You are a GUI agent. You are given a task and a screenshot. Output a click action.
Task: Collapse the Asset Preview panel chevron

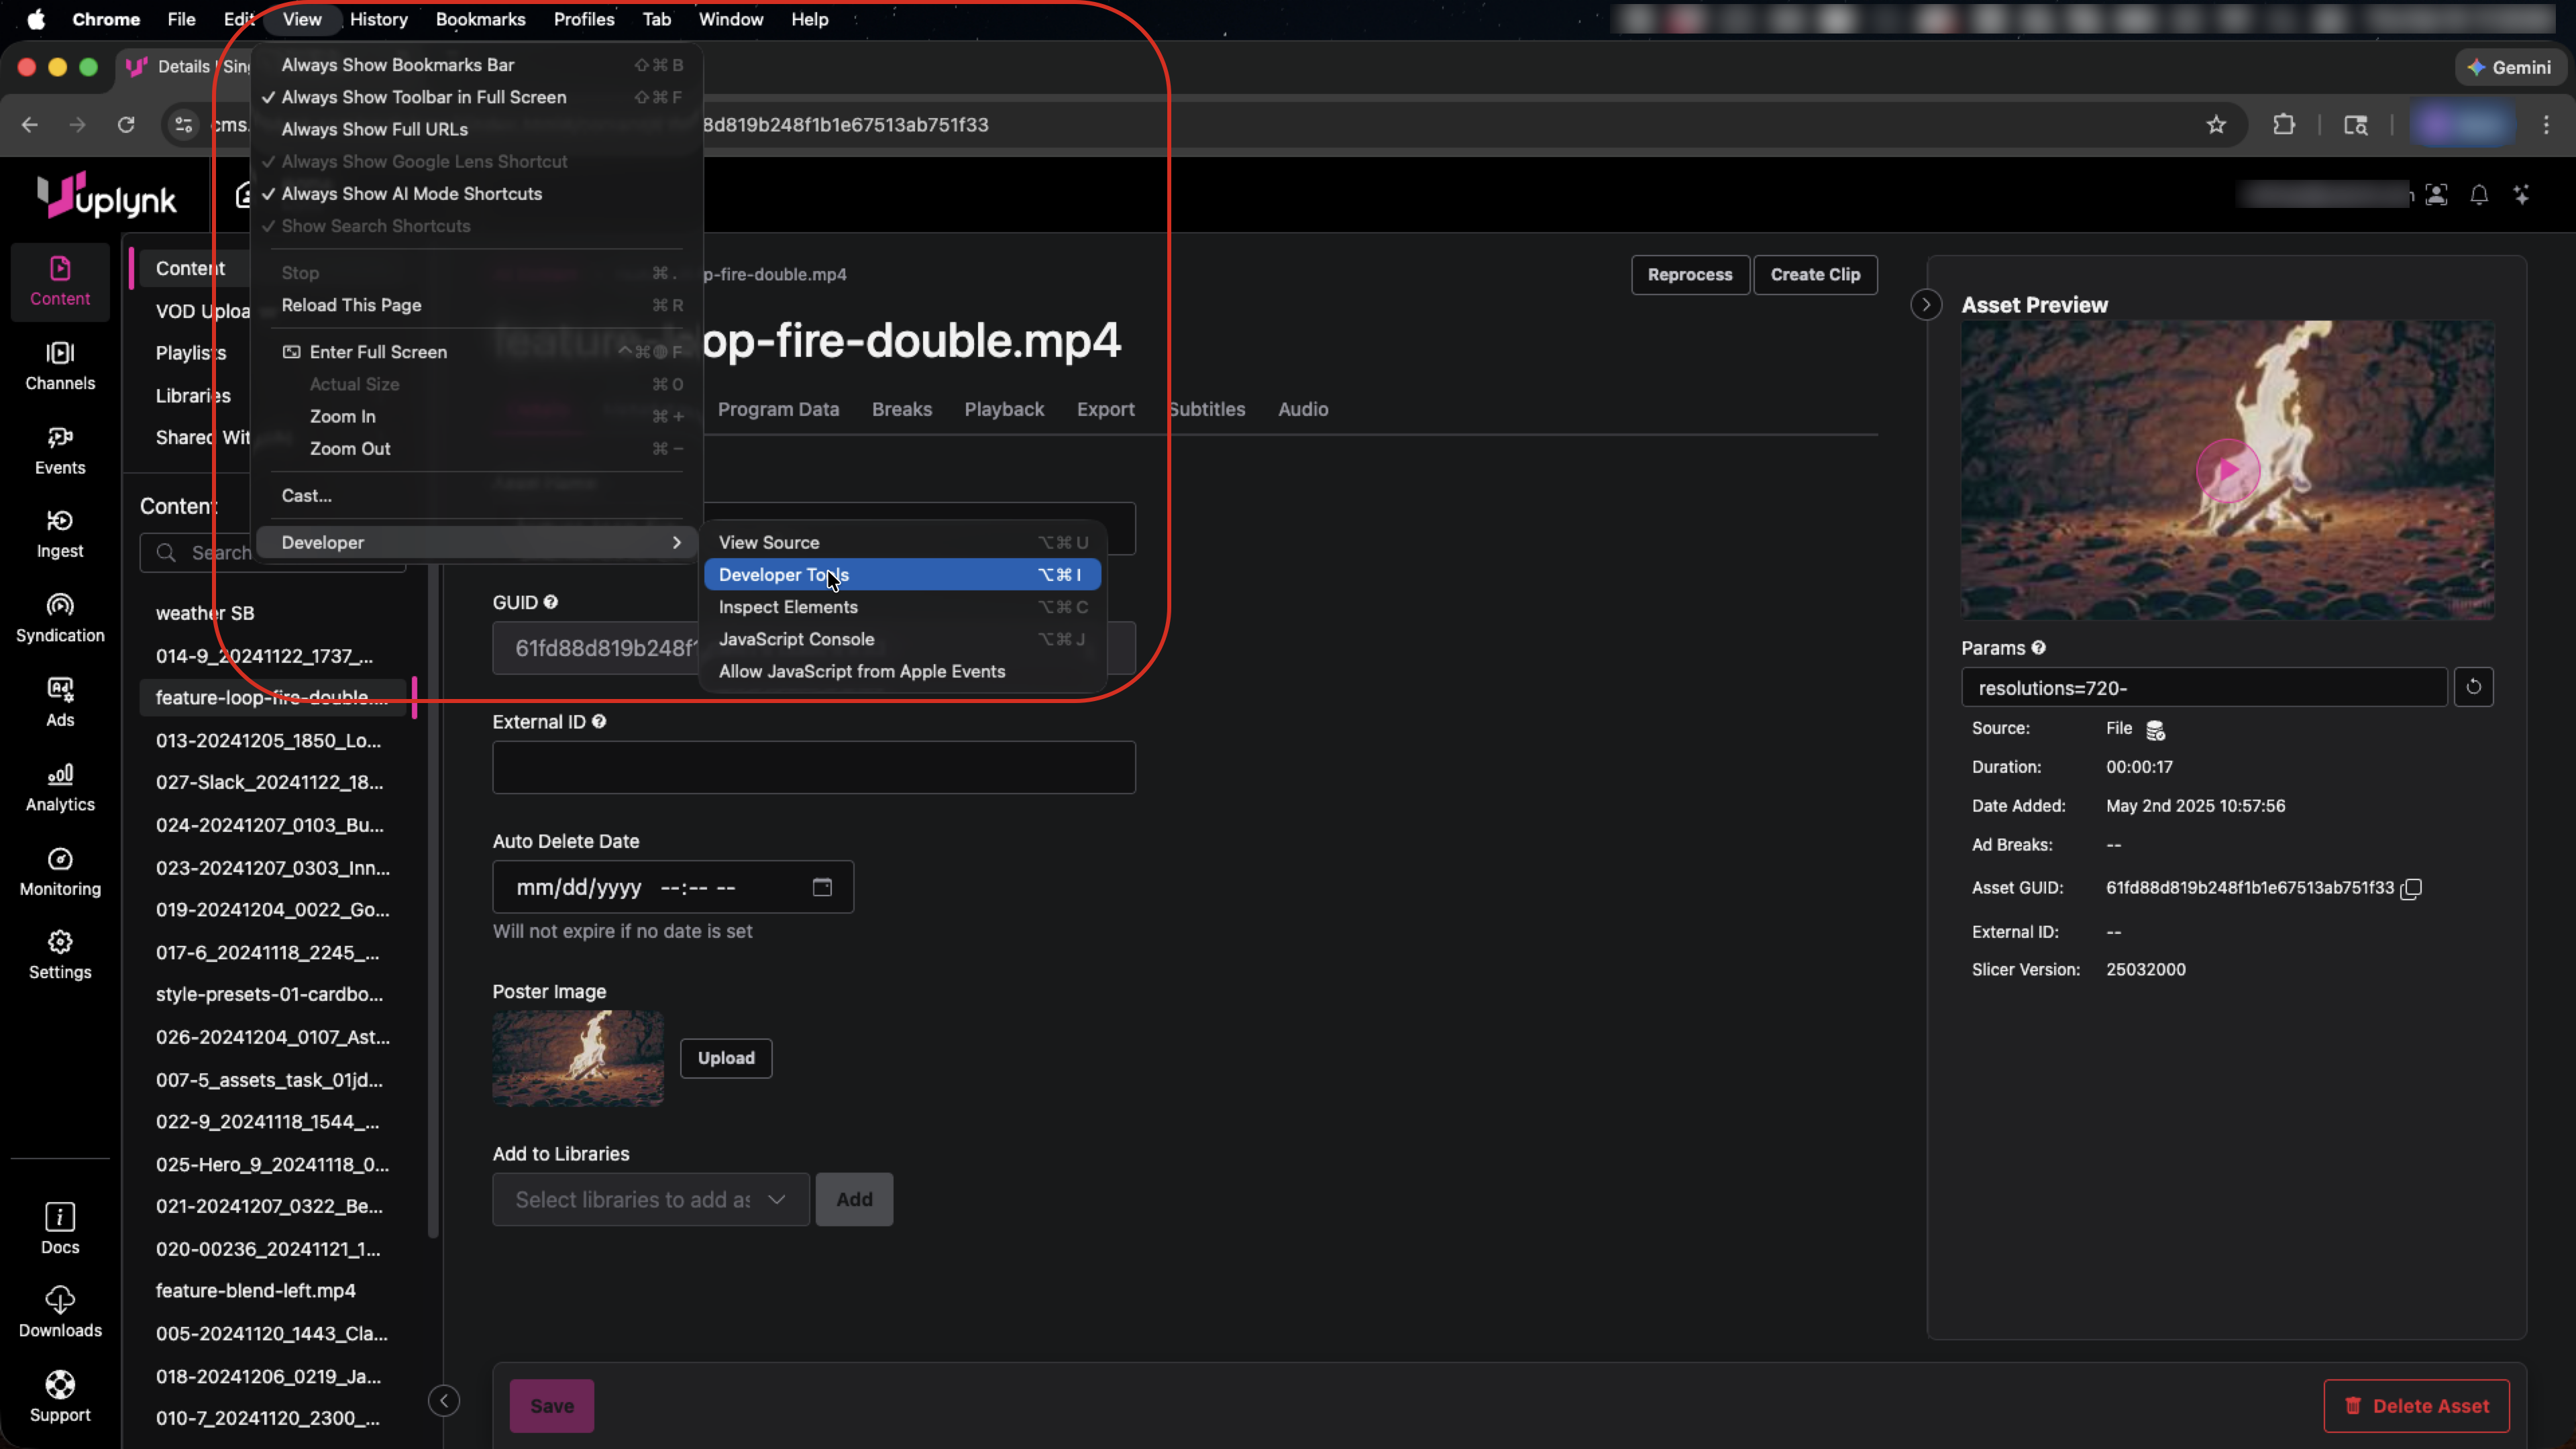(1926, 305)
